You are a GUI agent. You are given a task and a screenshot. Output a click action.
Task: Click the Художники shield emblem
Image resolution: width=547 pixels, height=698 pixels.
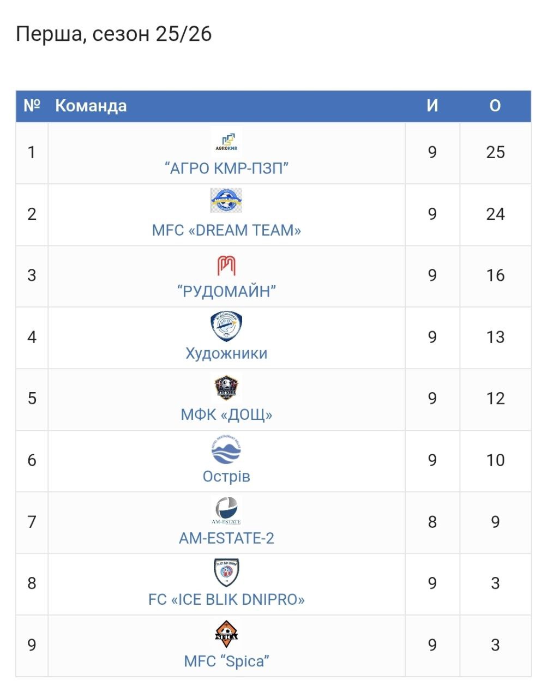tap(226, 326)
